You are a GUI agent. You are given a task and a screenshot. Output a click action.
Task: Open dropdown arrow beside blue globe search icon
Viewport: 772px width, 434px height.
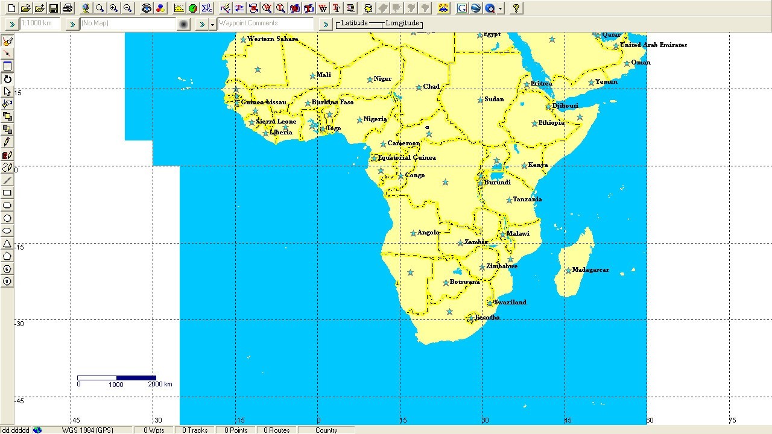click(500, 8)
